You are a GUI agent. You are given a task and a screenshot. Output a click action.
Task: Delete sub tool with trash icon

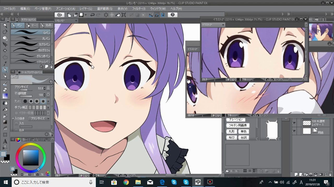(x=51, y=67)
